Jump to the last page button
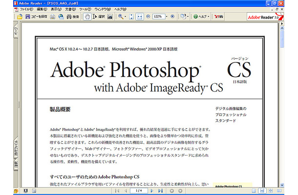Viewport: 298px width, 195px height. 161,191
